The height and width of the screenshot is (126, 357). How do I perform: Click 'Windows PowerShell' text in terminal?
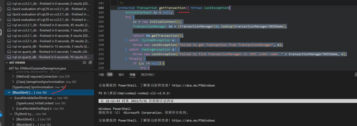click(114, 109)
